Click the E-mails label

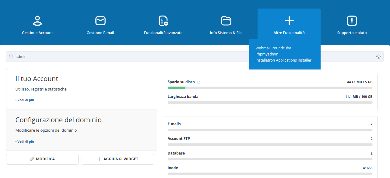click(x=174, y=124)
